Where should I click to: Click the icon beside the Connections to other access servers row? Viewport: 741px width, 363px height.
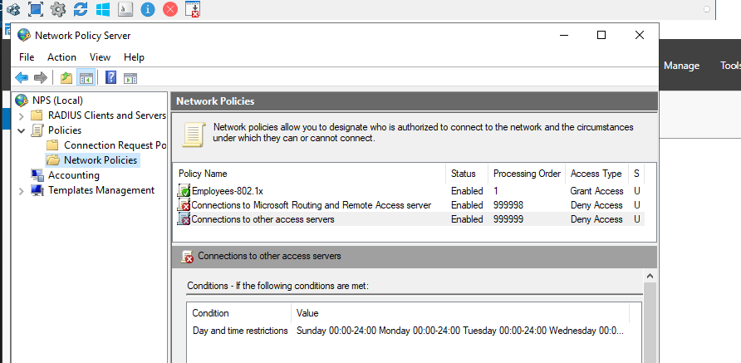pos(184,218)
